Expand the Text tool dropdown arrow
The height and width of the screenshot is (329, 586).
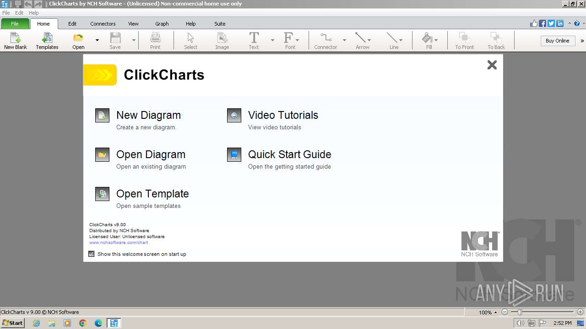tap(272, 41)
